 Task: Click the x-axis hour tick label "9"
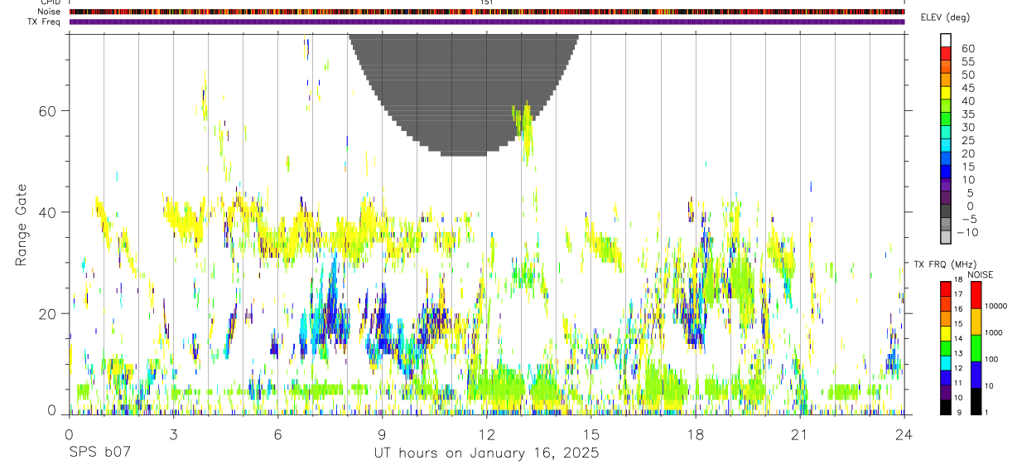(382, 434)
